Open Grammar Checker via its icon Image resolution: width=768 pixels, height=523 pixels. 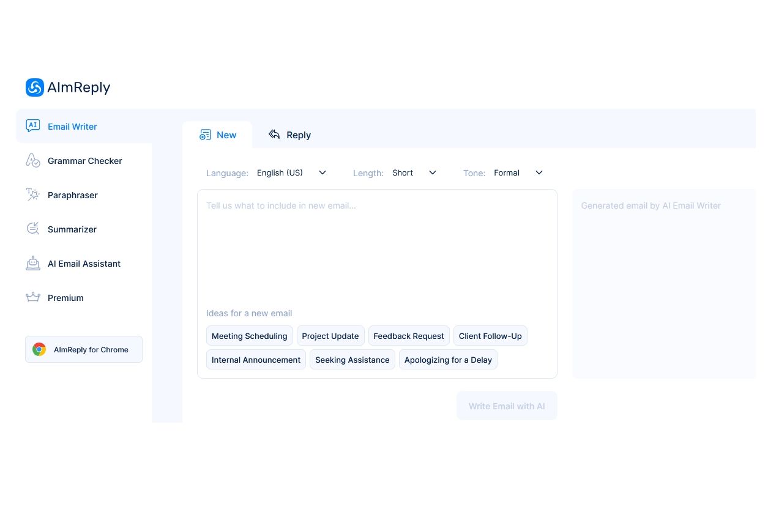(33, 161)
